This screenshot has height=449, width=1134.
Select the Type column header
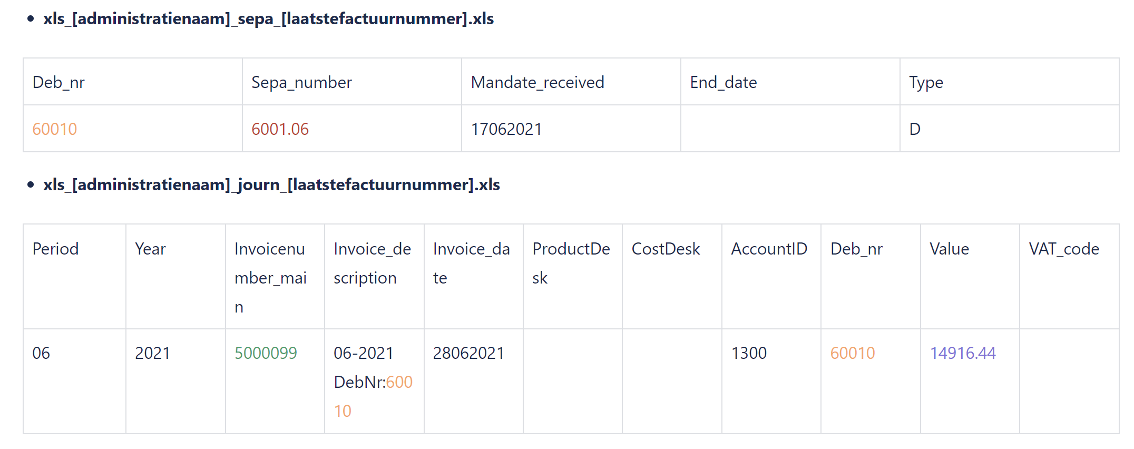pyautogui.click(x=926, y=82)
